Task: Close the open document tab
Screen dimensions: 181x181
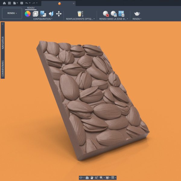Action: (x=74, y=3)
